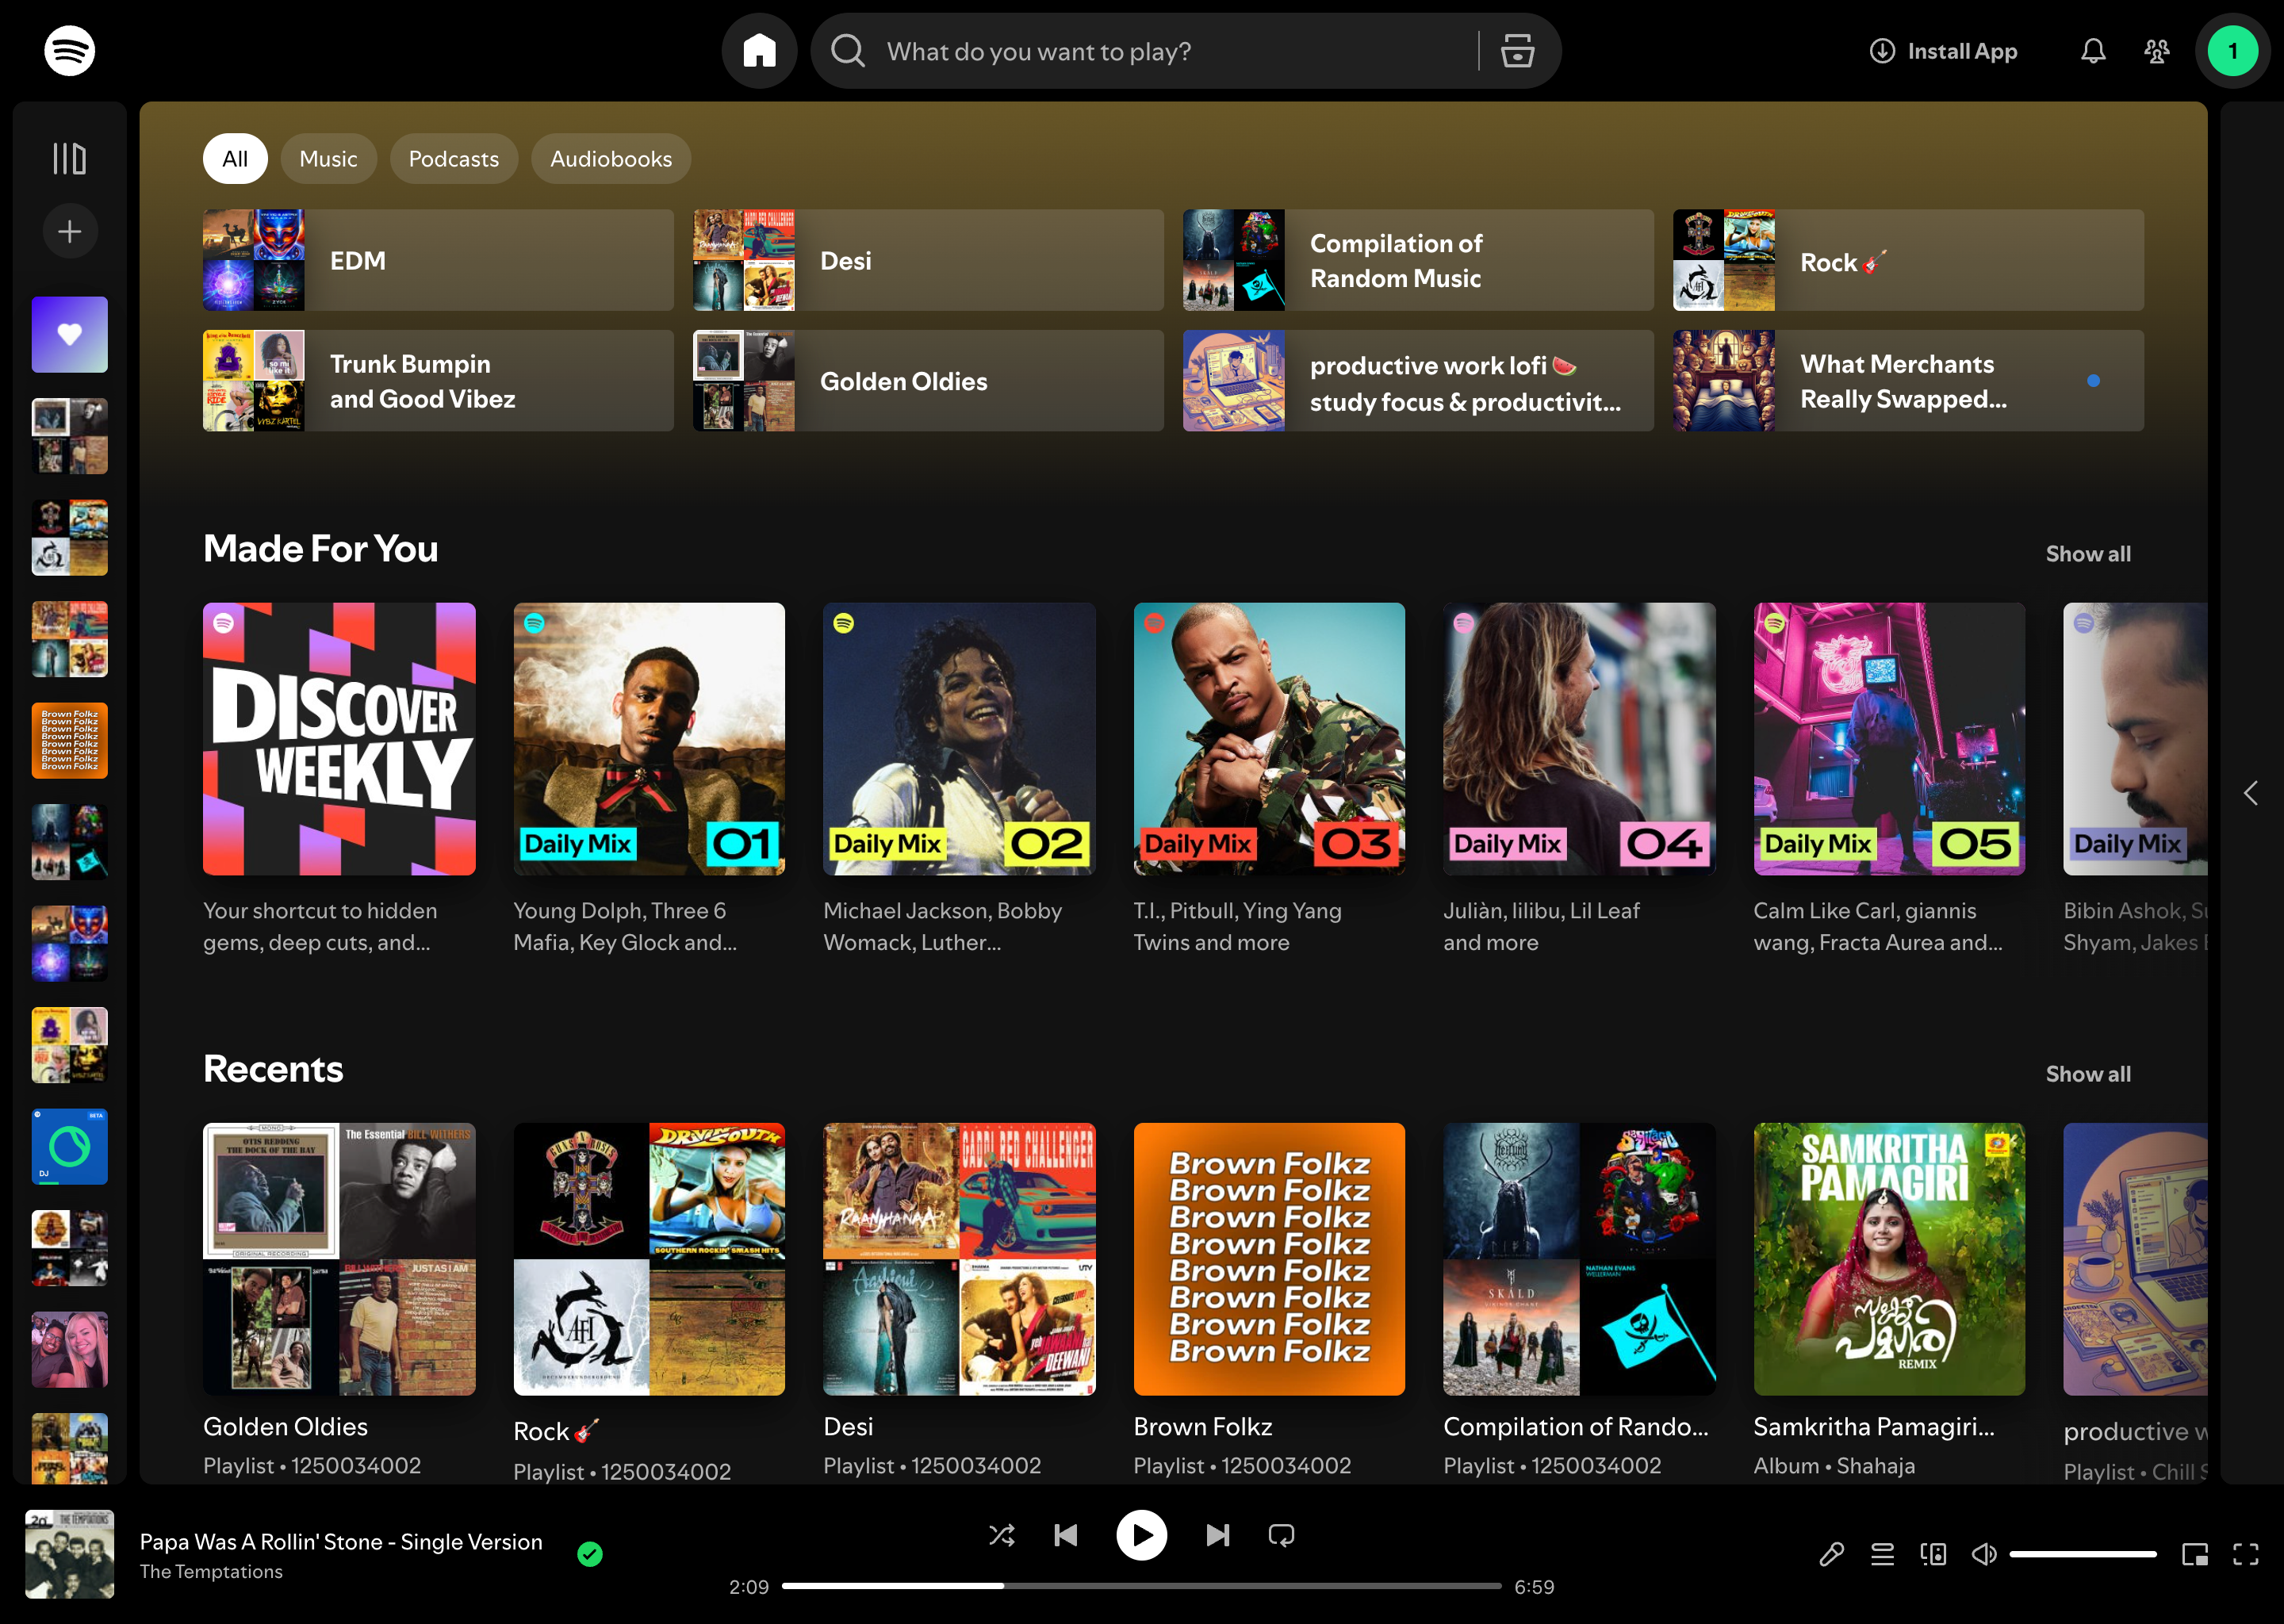Viewport: 2284px width, 1624px height.
Task: Mute using the volume speaker icon
Action: point(1984,1554)
